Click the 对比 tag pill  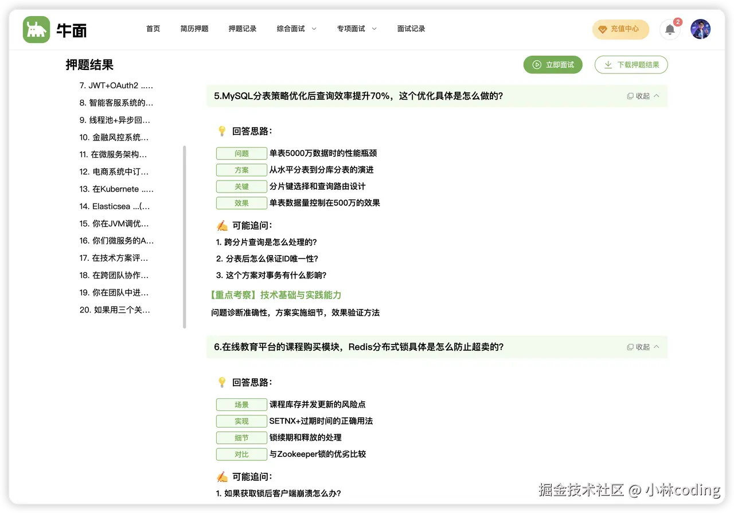tap(241, 454)
